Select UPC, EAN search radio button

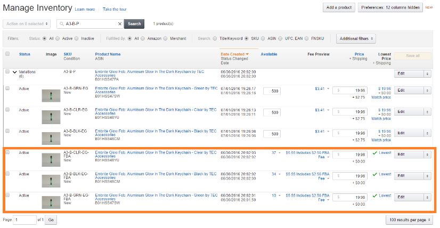pyautogui.click(x=280, y=38)
